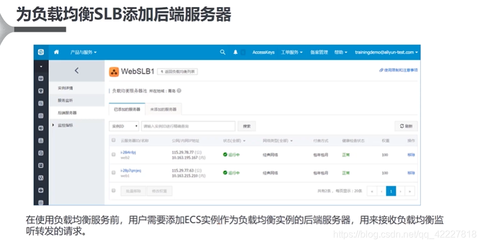Go to next page with › button
Viewport: 482px width, 245px height.
tap(401, 191)
